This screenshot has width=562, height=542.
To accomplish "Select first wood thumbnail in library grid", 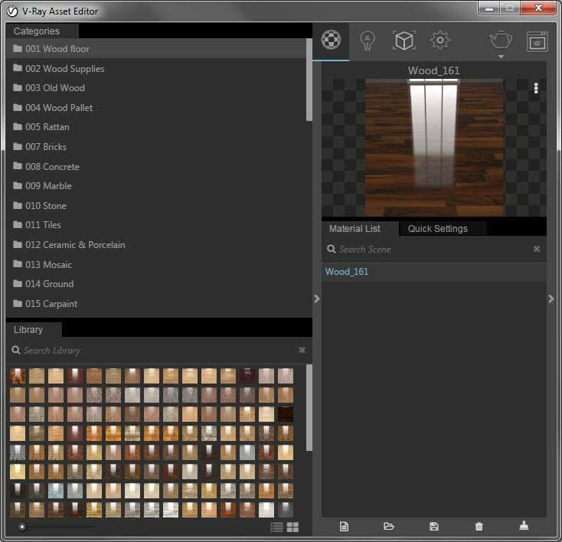I will click(x=18, y=376).
